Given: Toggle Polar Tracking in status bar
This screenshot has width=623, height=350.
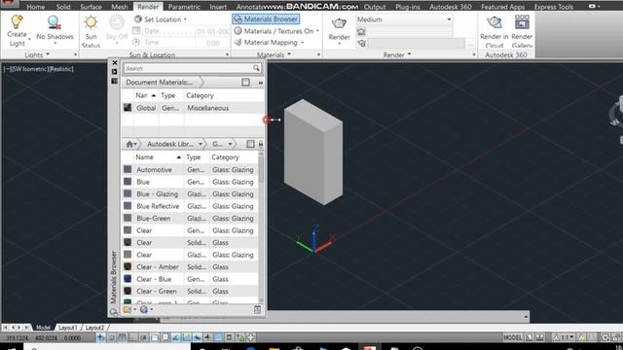Looking at the screenshot, I should [x=144, y=337].
